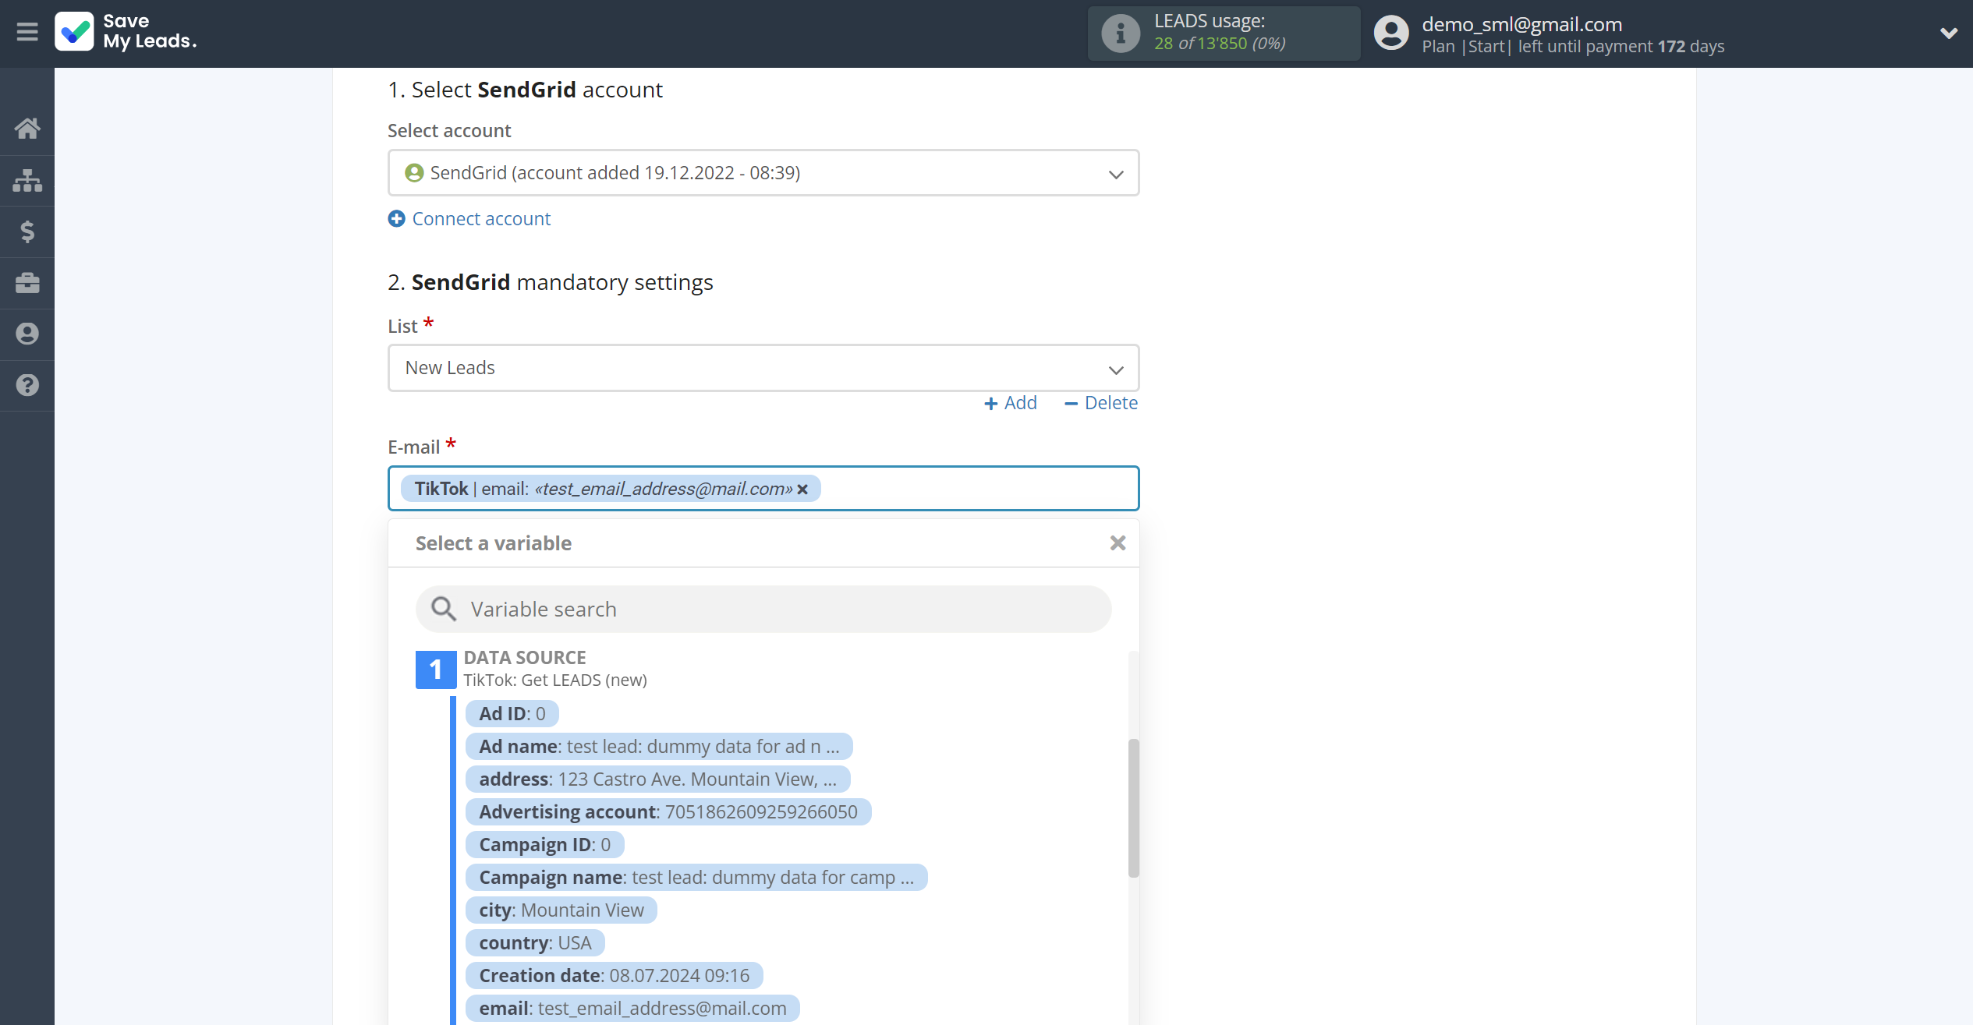
Task: Select the address variable
Action: [657, 779]
